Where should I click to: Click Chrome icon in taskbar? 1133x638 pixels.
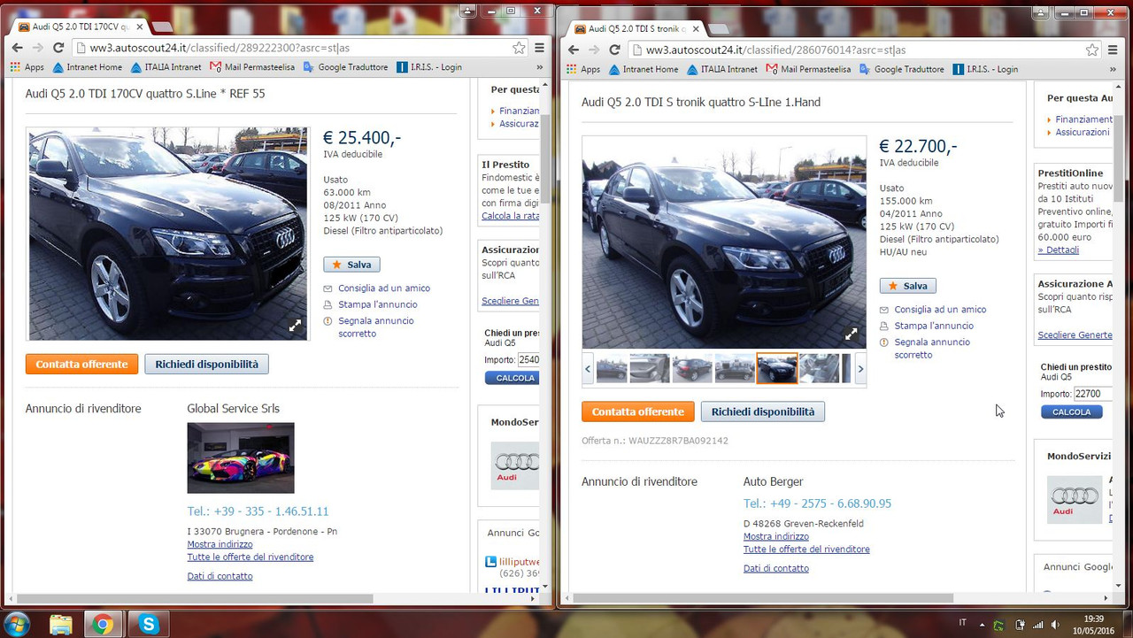103,624
